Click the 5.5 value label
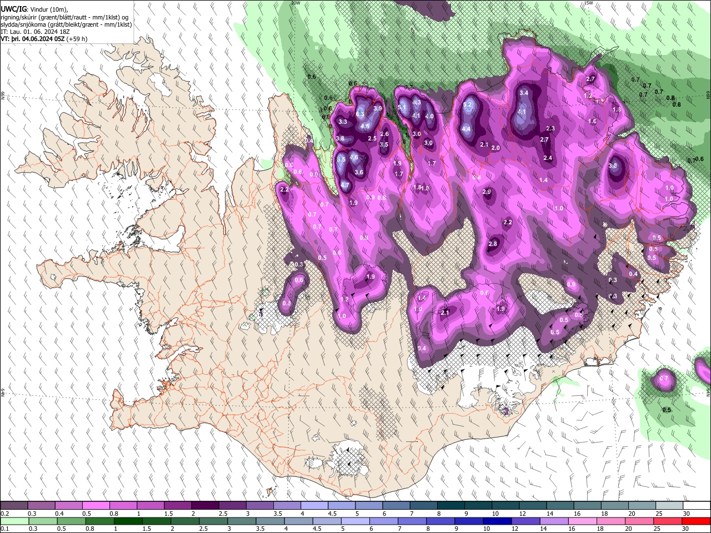Image resolution: width=711 pixels, height=533 pixels. pos(341,159)
